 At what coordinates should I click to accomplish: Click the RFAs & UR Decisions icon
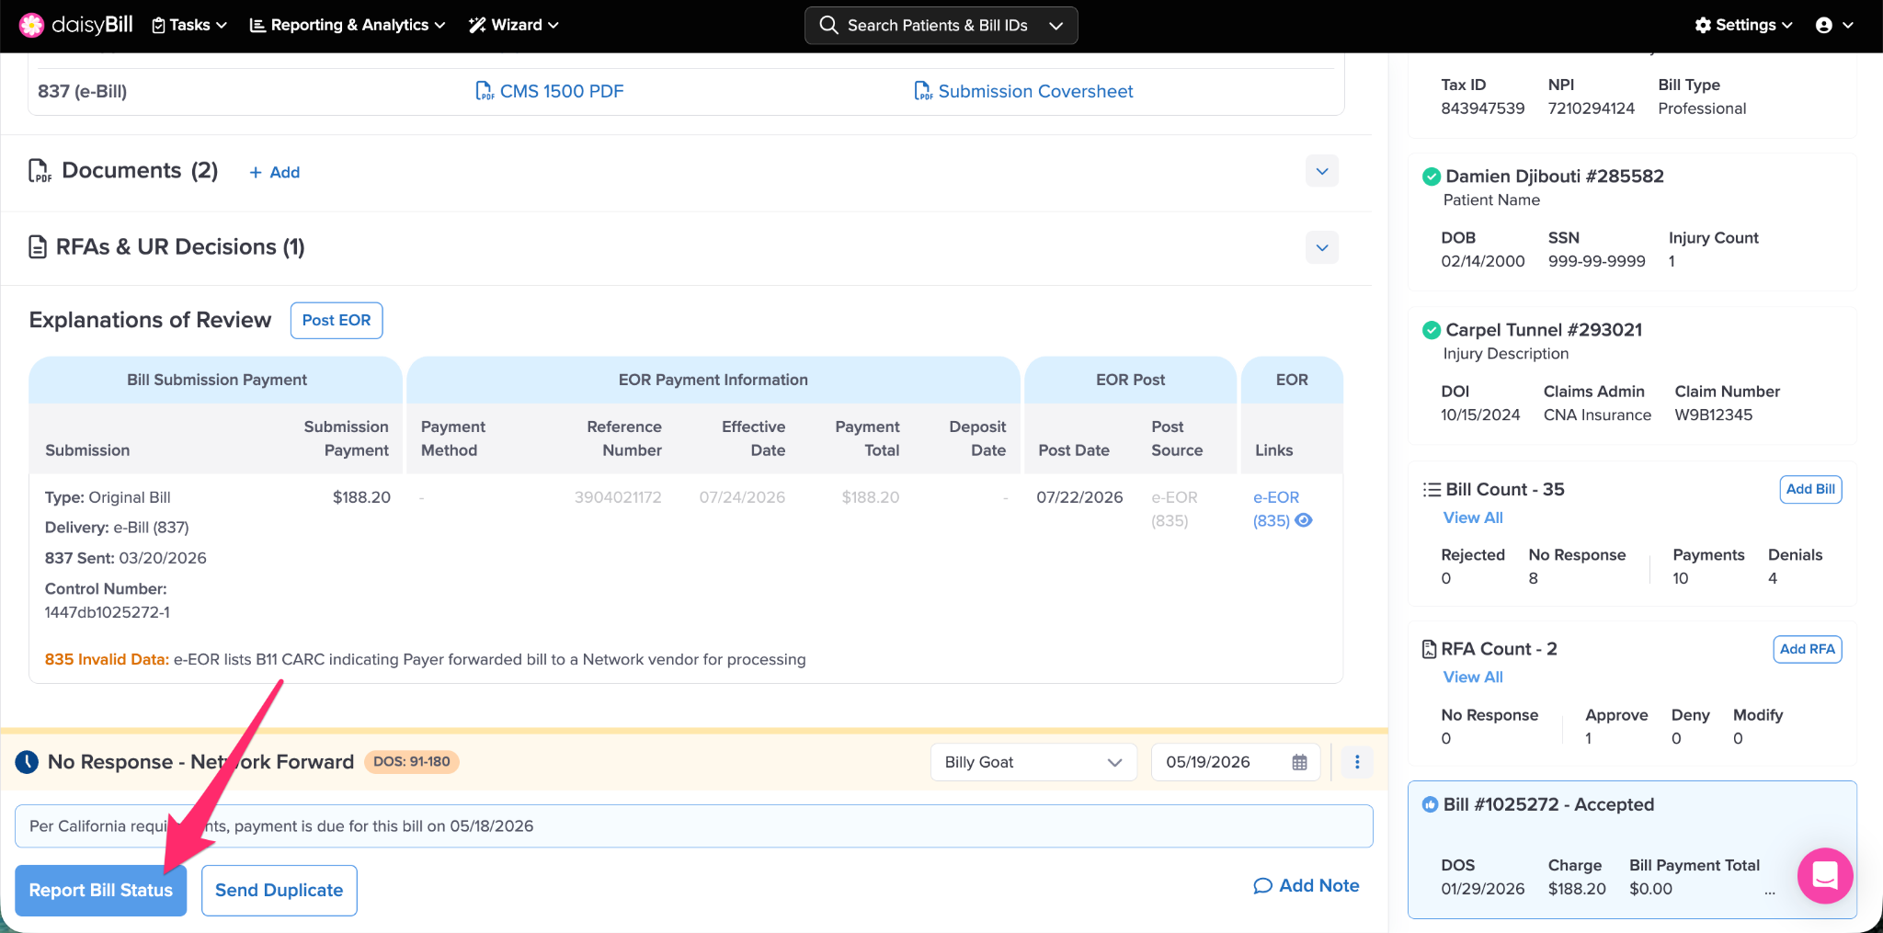click(x=38, y=246)
